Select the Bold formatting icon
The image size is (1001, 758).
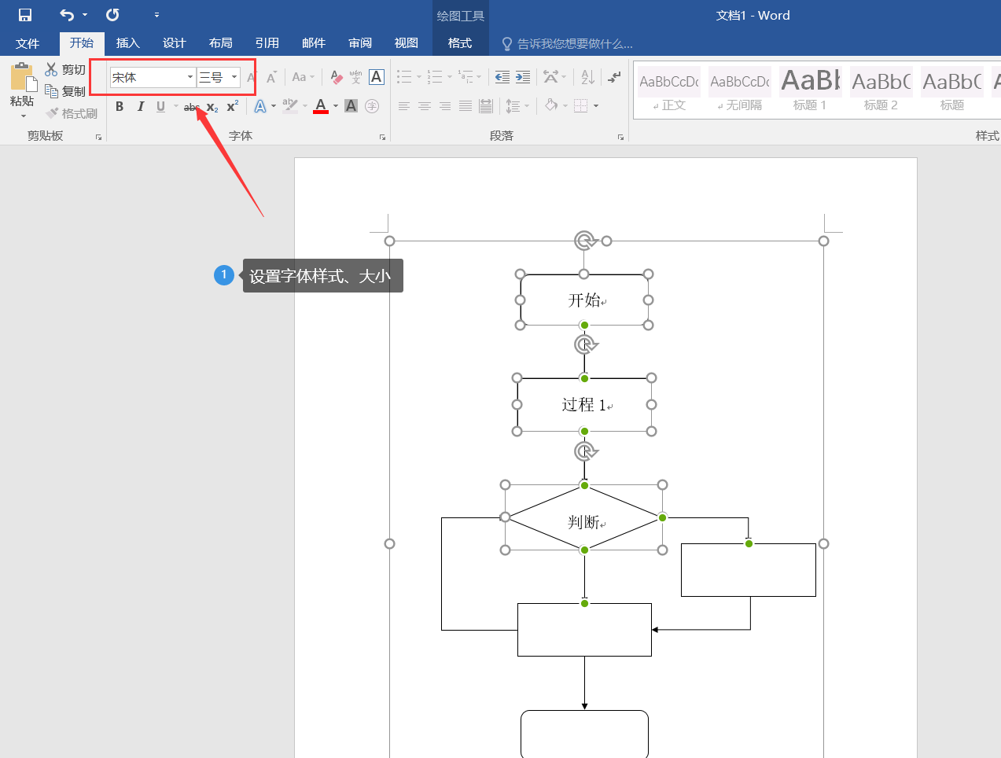pyautogui.click(x=120, y=105)
